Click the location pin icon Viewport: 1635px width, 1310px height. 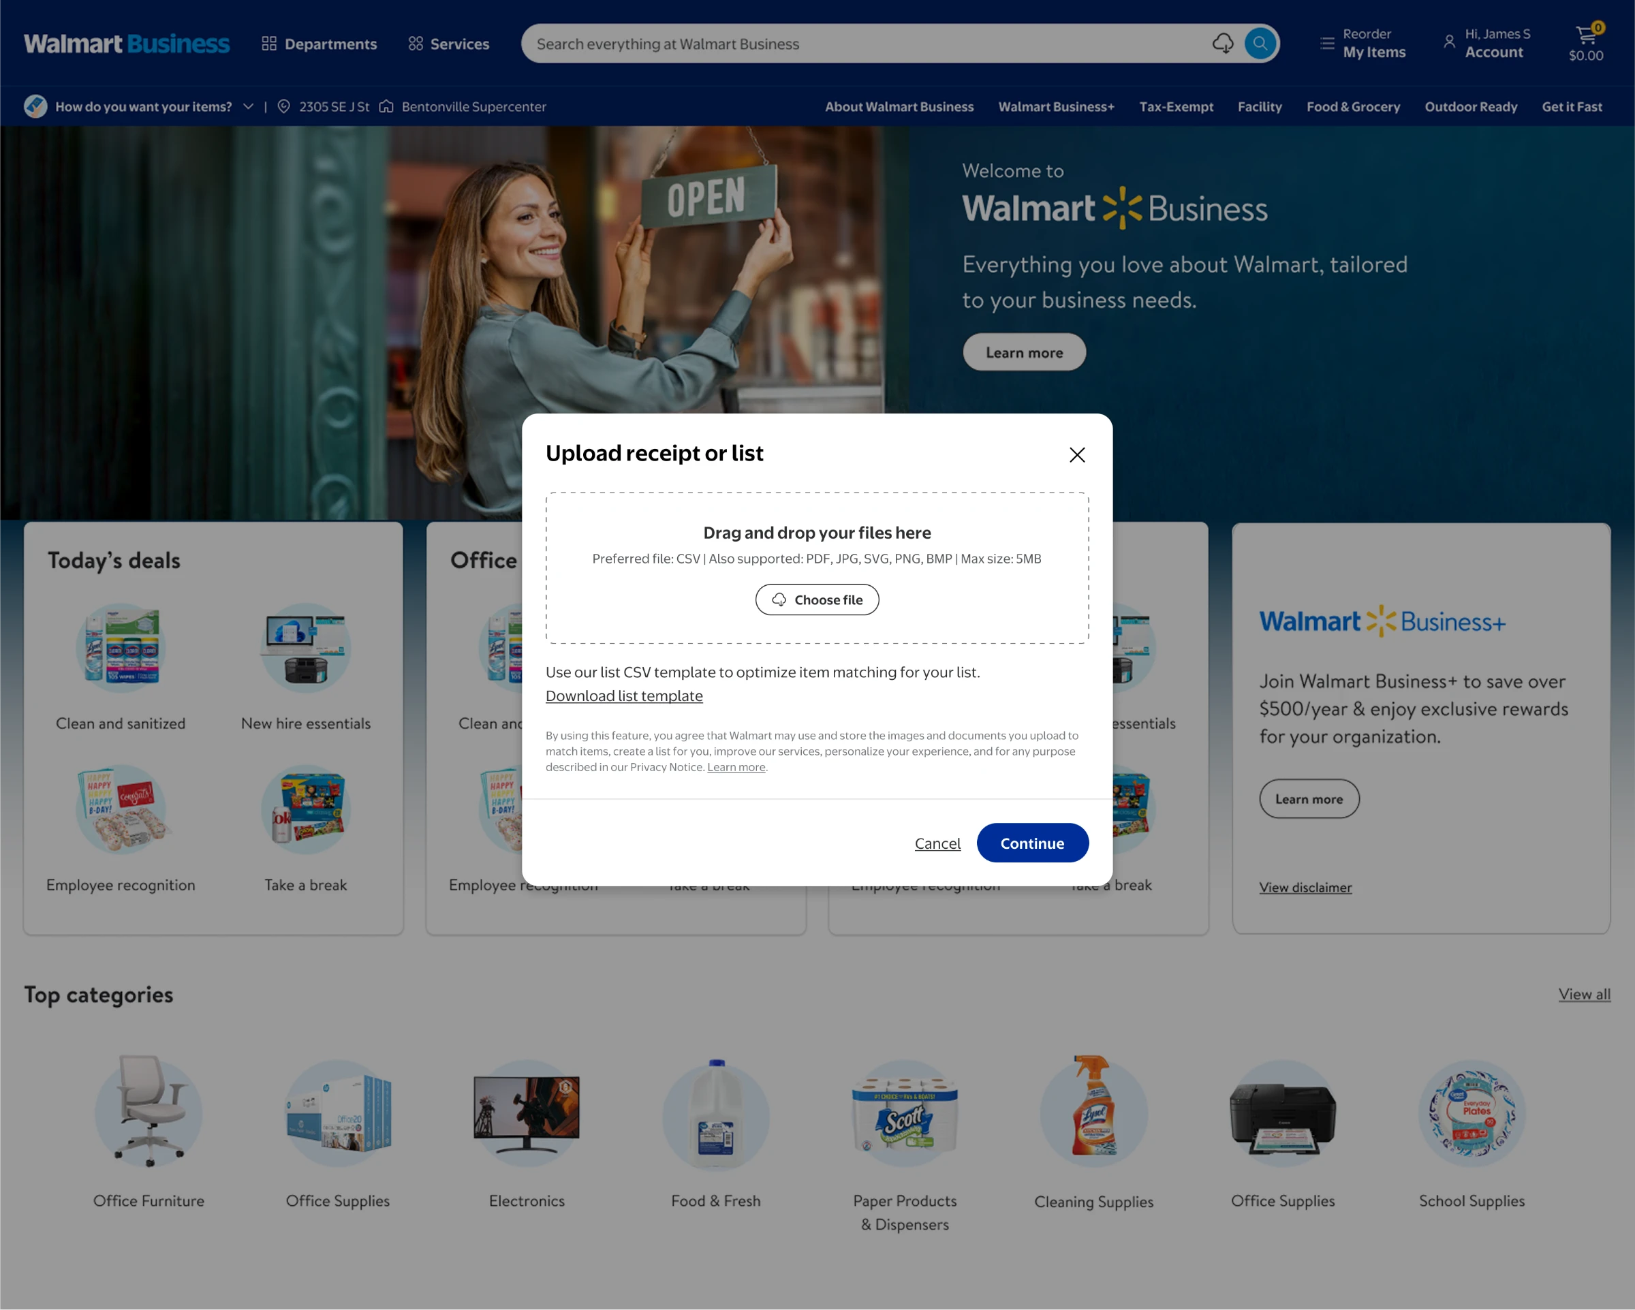(283, 106)
